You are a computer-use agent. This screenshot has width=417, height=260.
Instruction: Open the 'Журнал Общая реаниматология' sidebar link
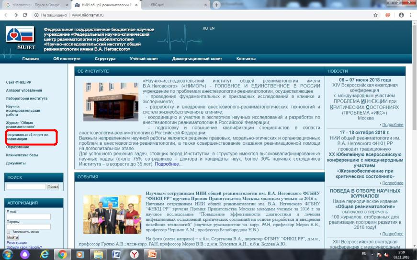[x=21, y=125]
